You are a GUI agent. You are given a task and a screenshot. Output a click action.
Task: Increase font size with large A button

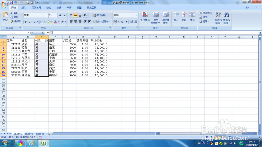coord(60,15)
